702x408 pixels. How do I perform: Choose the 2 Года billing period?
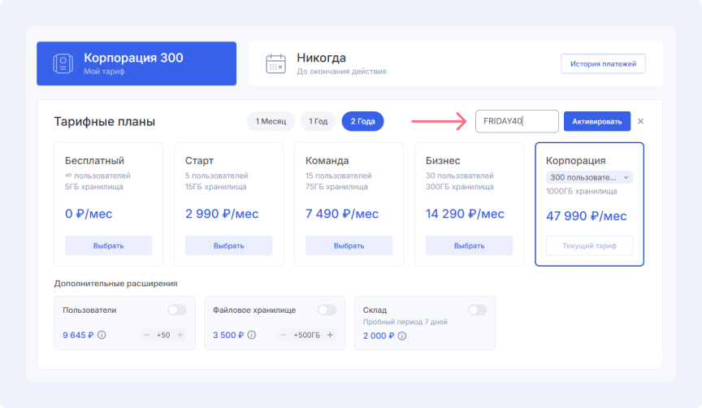[362, 121]
